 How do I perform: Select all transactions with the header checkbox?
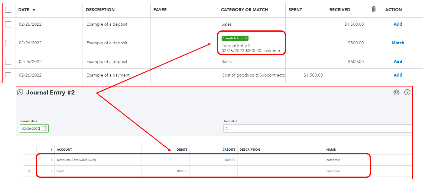[8, 9]
